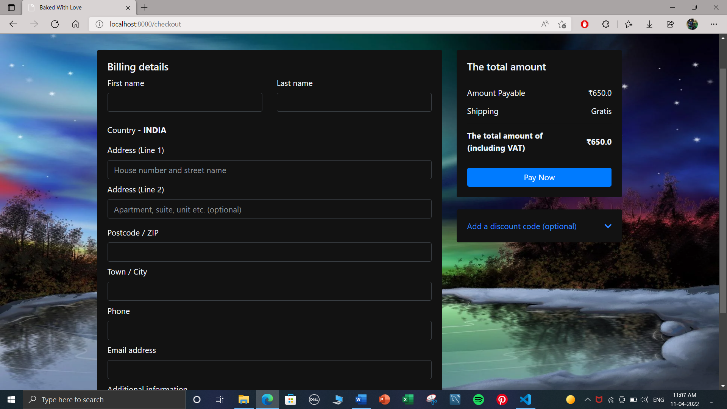The height and width of the screenshot is (409, 727).
Task: Expand the discount code chevron
Action: click(x=608, y=226)
